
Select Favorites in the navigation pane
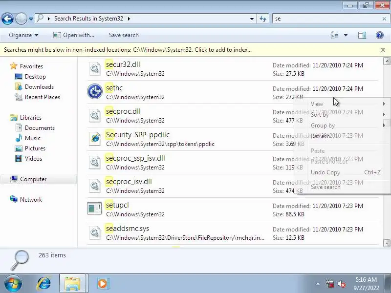click(x=31, y=66)
